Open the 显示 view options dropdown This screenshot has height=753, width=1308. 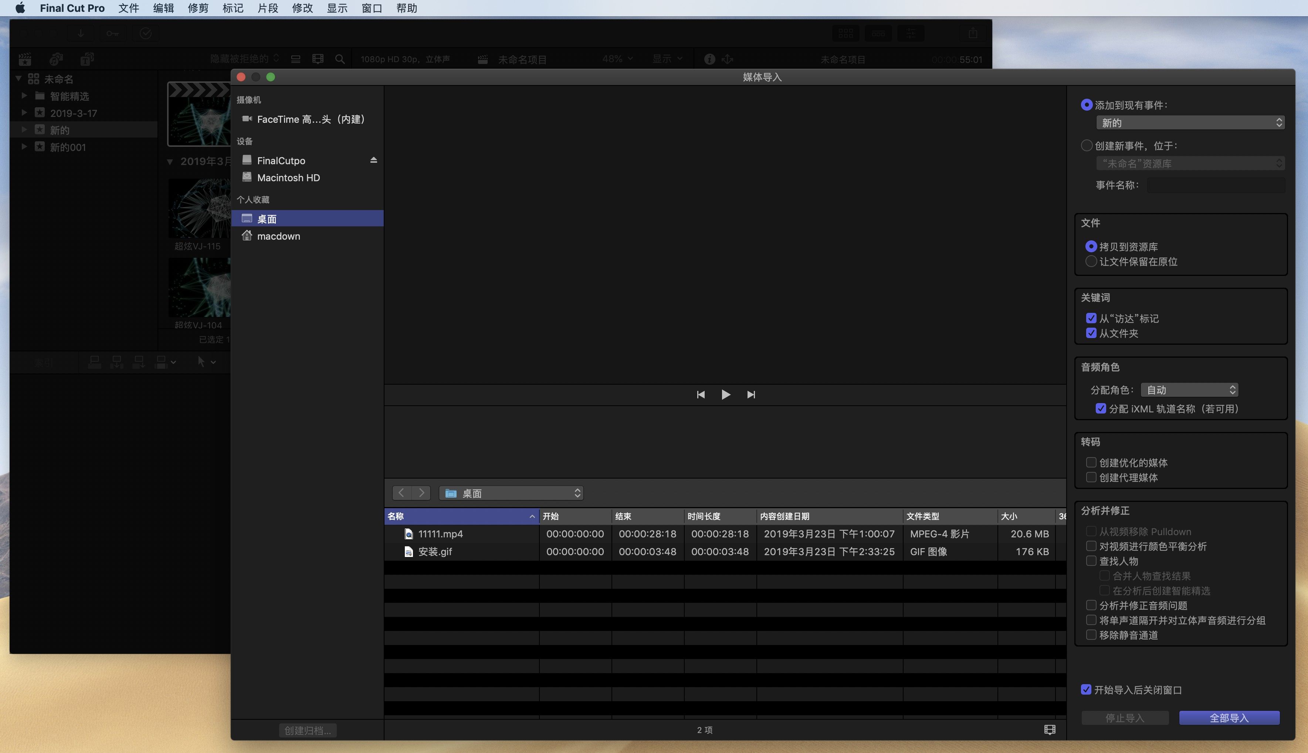point(667,59)
